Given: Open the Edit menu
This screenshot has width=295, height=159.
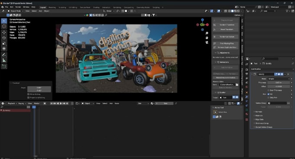Looking at the screenshot, I should [x=12, y=7].
